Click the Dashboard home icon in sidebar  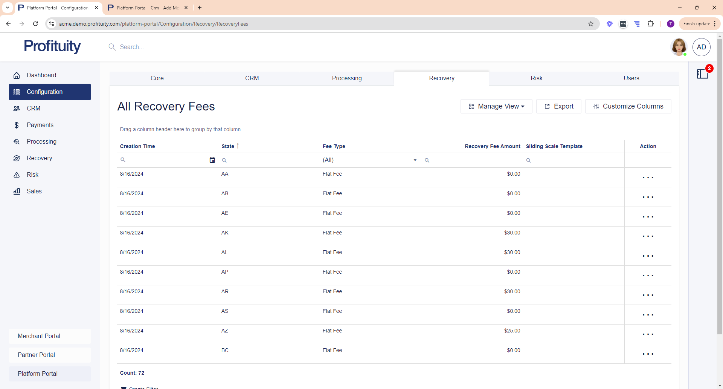point(17,75)
